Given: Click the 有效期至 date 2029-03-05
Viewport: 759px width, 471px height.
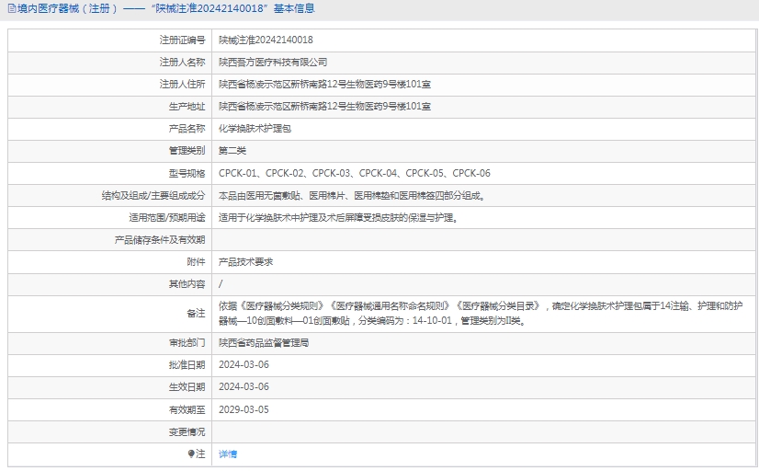Looking at the screenshot, I should 244,409.
